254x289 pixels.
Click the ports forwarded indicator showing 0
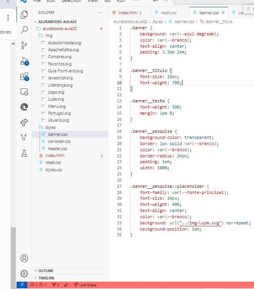click(55, 285)
